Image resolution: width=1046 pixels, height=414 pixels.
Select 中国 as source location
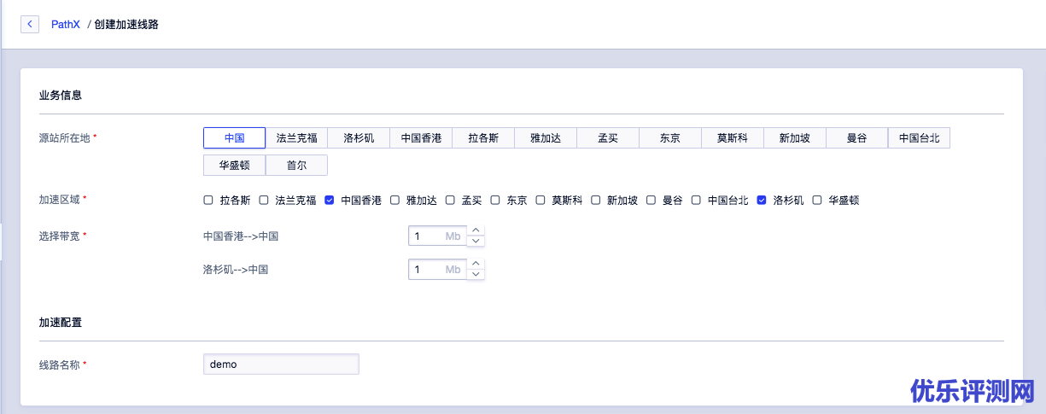click(x=234, y=138)
